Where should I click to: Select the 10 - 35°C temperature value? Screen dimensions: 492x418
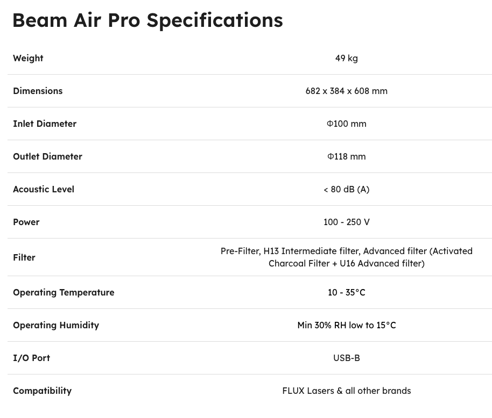tap(346, 292)
